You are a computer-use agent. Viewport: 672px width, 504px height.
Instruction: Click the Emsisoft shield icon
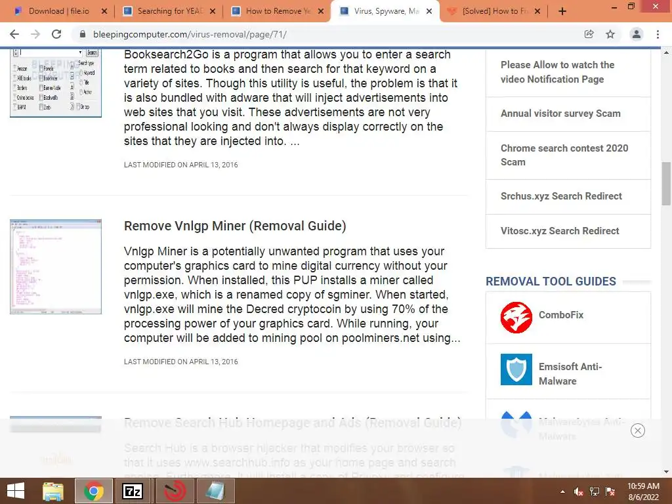click(x=516, y=369)
